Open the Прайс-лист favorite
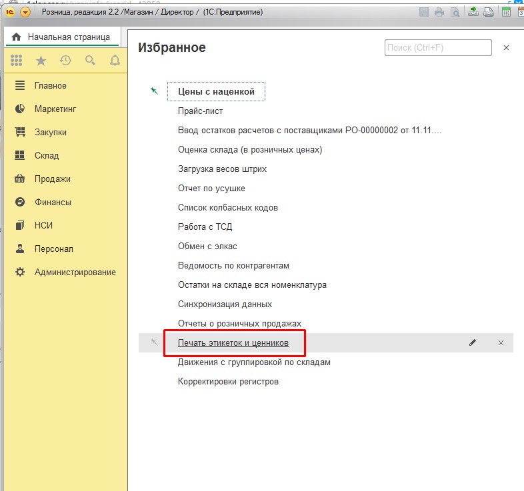The height and width of the screenshot is (491, 524). point(200,111)
